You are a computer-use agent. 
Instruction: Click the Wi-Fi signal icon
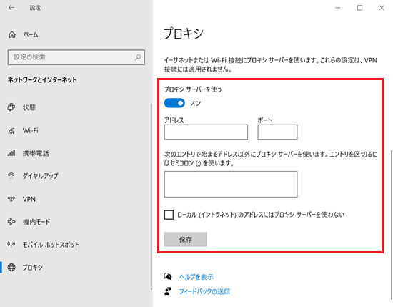pyautogui.click(x=11, y=130)
